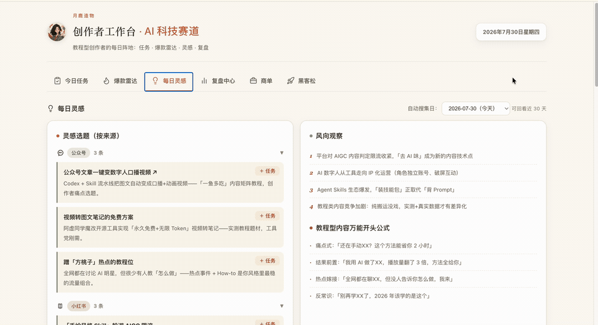
Task: Click the 教程型内容万能开头公式 heading
Action: point(353,228)
